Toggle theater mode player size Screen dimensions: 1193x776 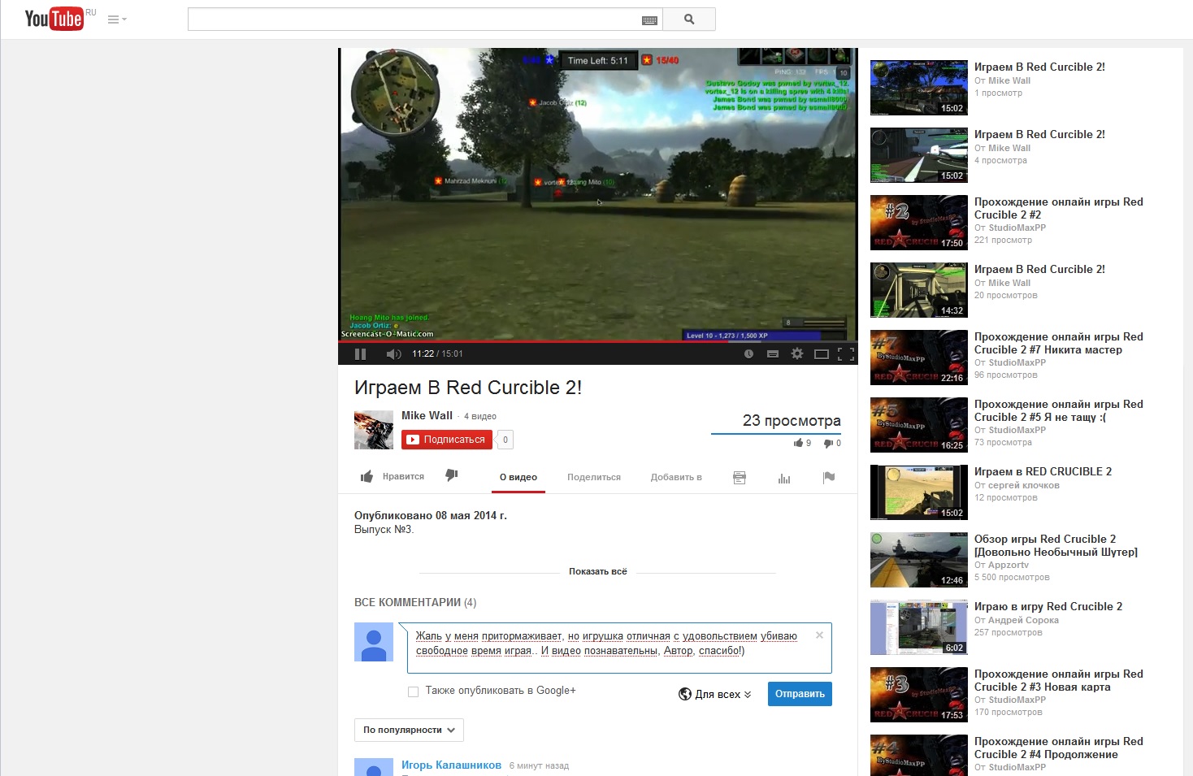tap(822, 353)
